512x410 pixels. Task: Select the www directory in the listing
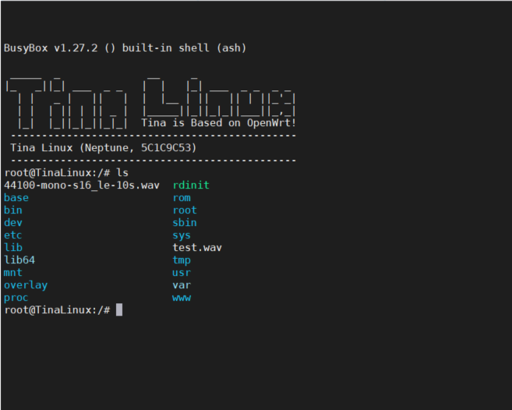click(x=181, y=298)
